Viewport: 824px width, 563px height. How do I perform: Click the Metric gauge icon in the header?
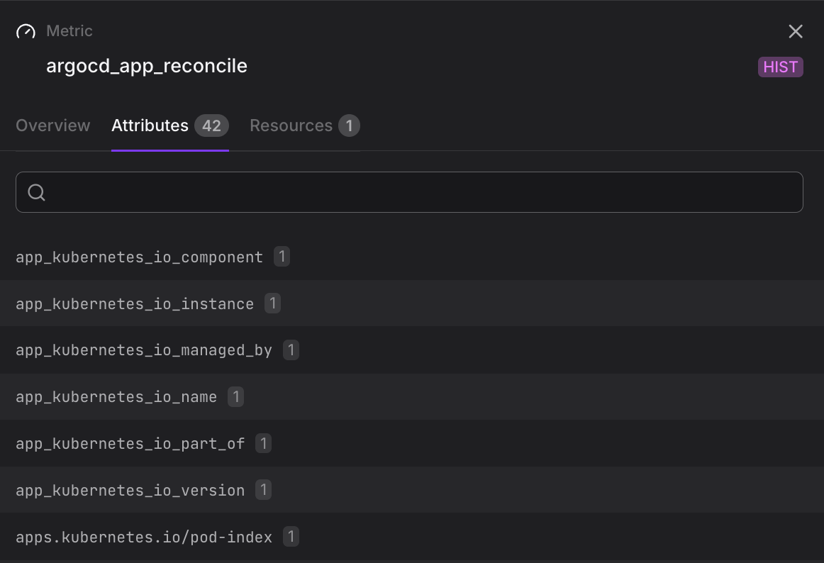tap(26, 31)
